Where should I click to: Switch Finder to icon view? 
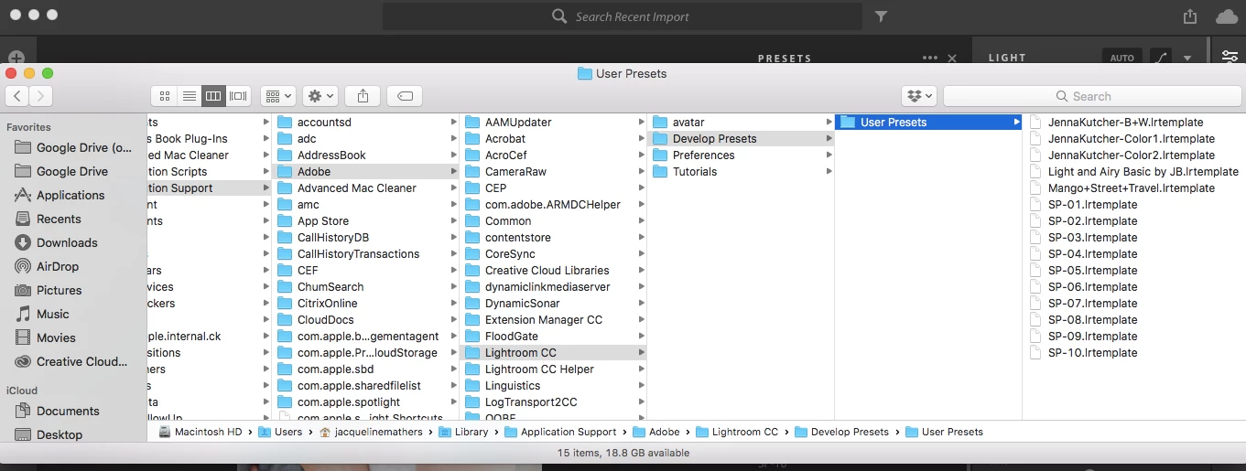(165, 95)
